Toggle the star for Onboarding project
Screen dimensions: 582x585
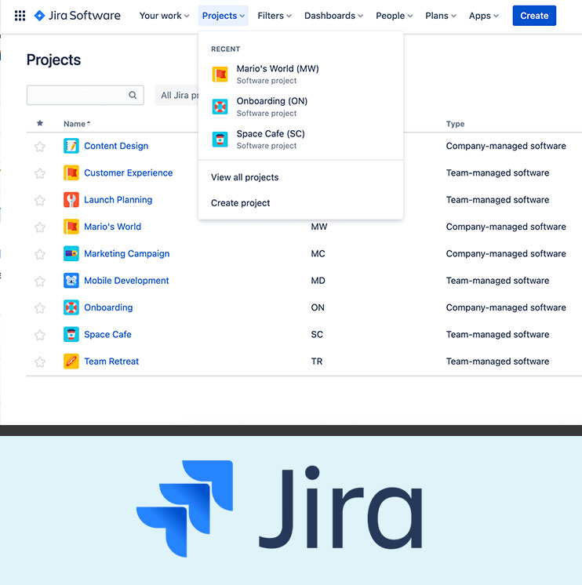pyautogui.click(x=40, y=308)
